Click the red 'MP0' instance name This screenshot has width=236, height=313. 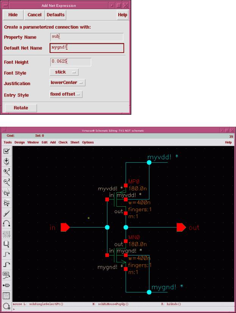point(134,181)
